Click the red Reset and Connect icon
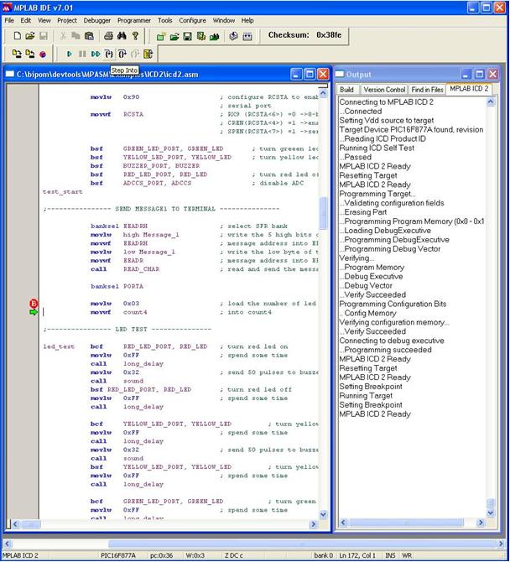 coord(43,55)
